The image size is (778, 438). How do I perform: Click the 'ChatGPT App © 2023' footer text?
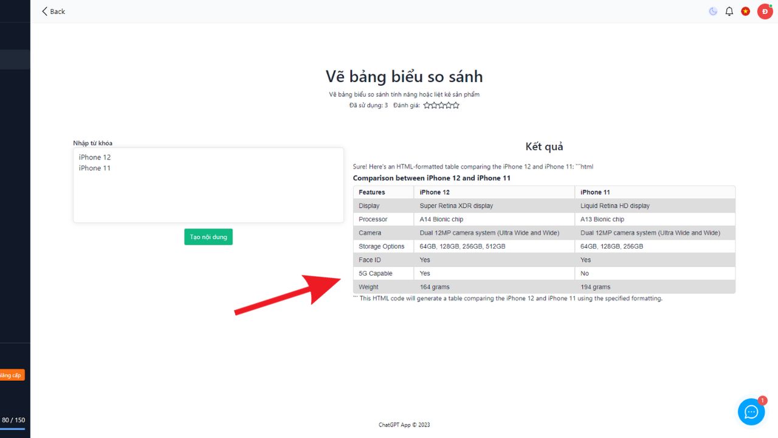click(404, 425)
